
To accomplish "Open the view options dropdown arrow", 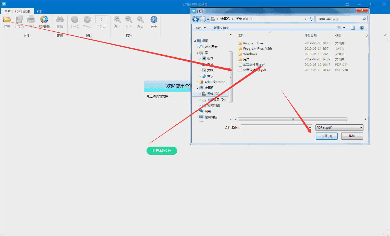I will tap(344, 28).
